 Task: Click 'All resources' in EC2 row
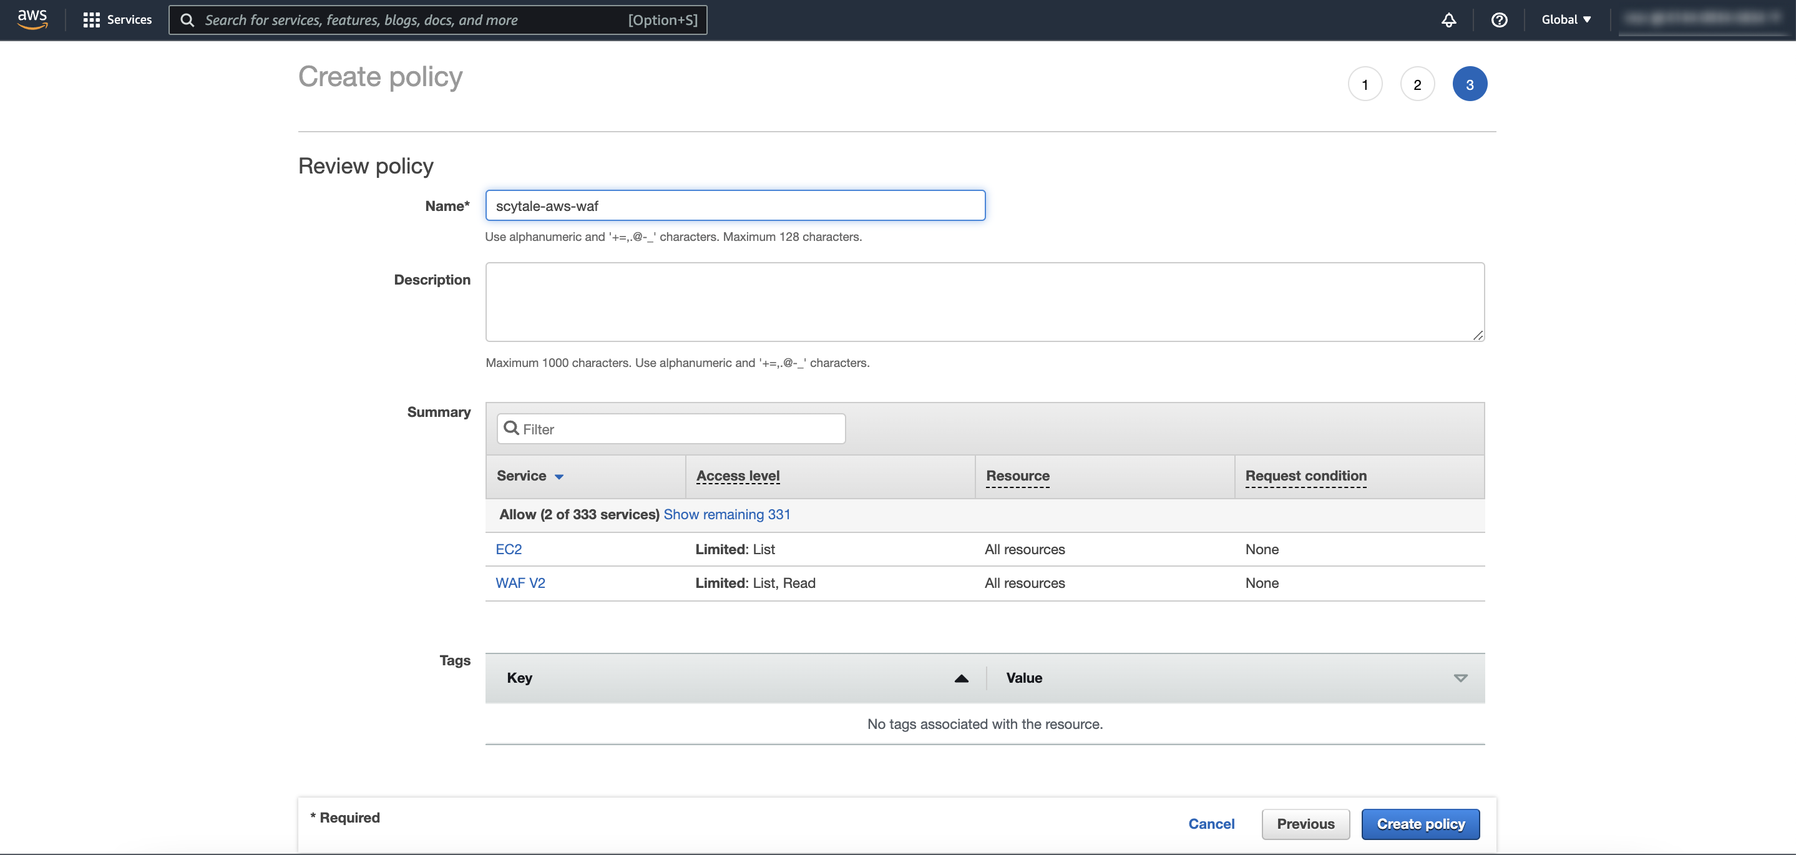pyautogui.click(x=1024, y=549)
